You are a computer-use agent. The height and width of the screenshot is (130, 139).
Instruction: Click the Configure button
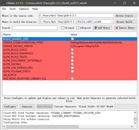tap(10, 106)
